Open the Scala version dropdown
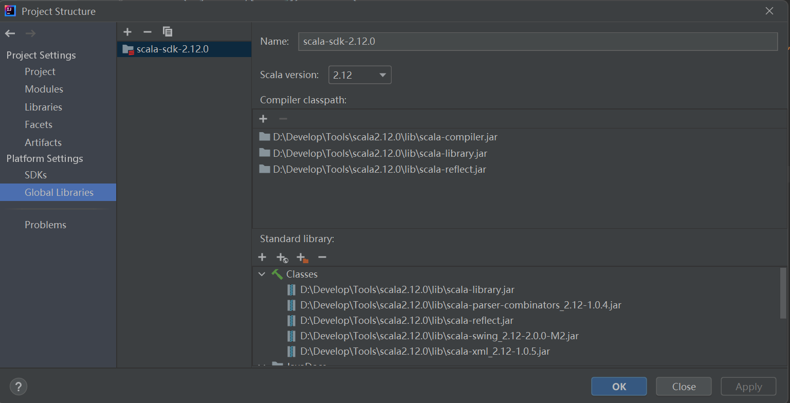 [x=360, y=75]
